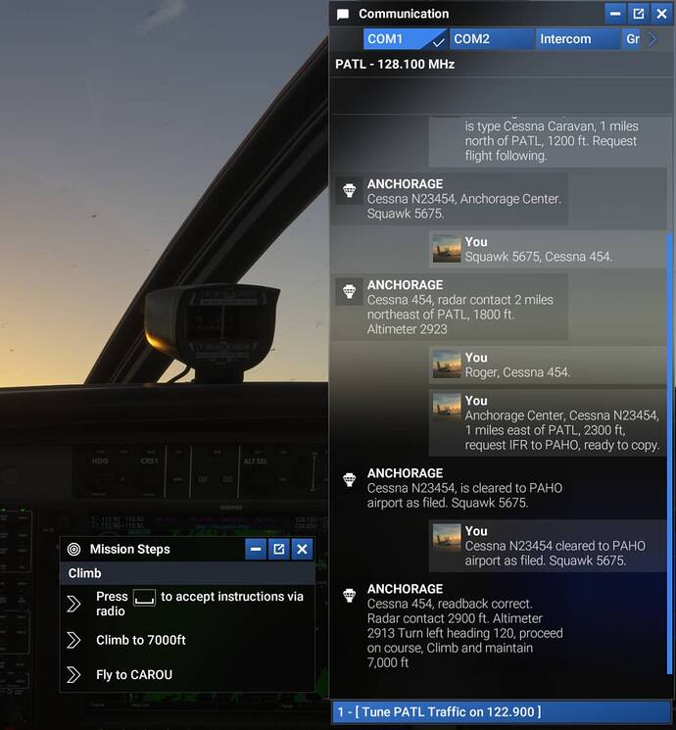Pop out the Communication panel window
Viewport: 676px width, 730px height.
(x=639, y=14)
